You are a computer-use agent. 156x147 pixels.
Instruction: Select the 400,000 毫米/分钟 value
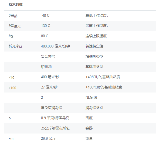[x=55, y=46]
